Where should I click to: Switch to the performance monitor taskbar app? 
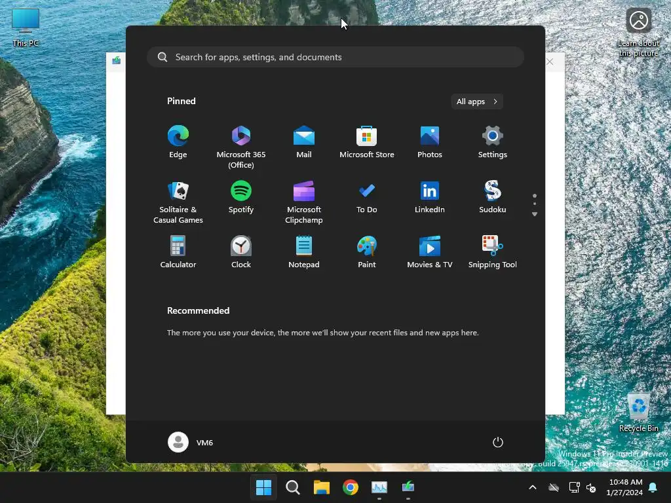coord(379,487)
